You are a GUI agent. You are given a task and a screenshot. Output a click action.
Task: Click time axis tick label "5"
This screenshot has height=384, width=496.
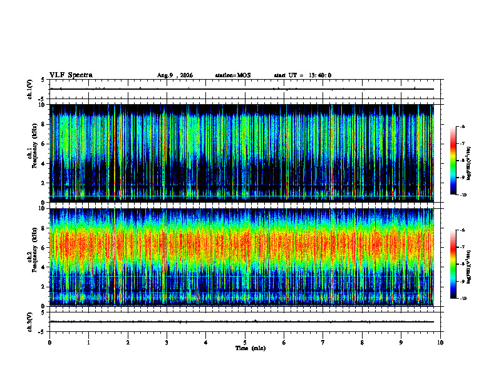[x=245, y=343]
